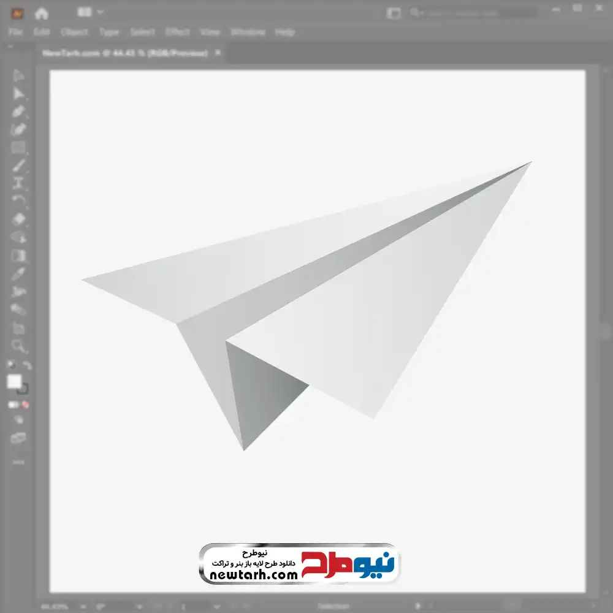The image size is (613, 613).
Task: Click the Home icon in top bar
Action: coord(41,13)
